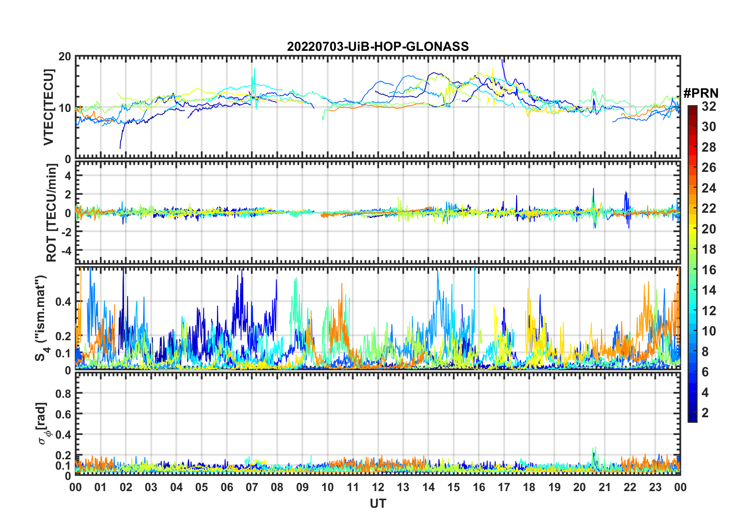Click the UT x-axis label
The image size is (756, 528).
click(x=378, y=503)
